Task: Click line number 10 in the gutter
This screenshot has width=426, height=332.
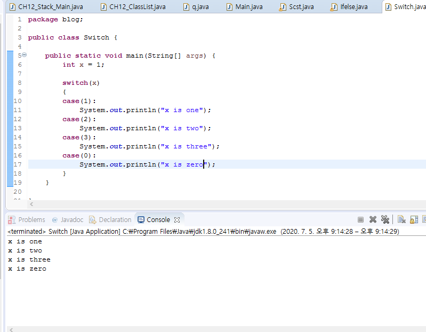Action: (x=18, y=101)
